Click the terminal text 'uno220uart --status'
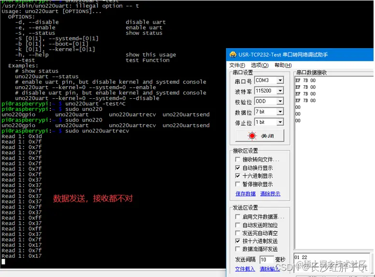The image size is (375, 277). 47,77
